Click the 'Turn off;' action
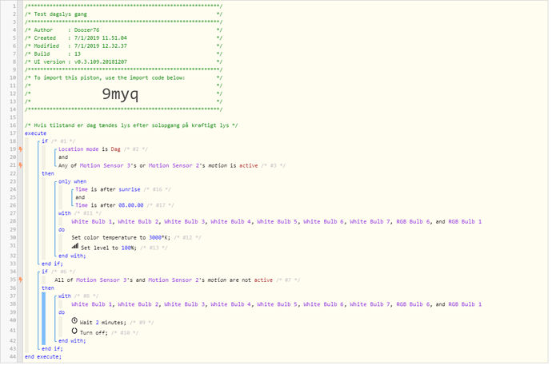The height and width of the screenshot is (365, 552). click(94, 333)
